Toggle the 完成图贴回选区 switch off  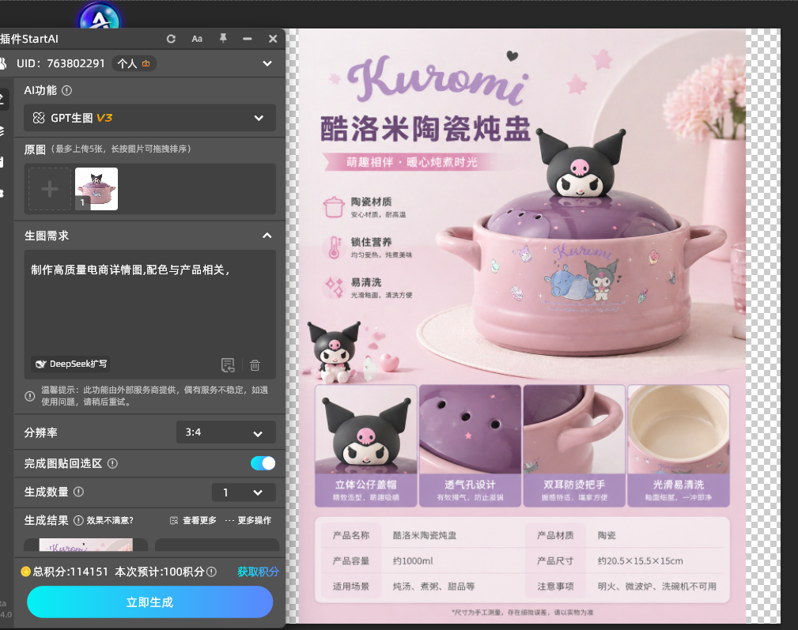pyautogui.click(x=263, y=463)
